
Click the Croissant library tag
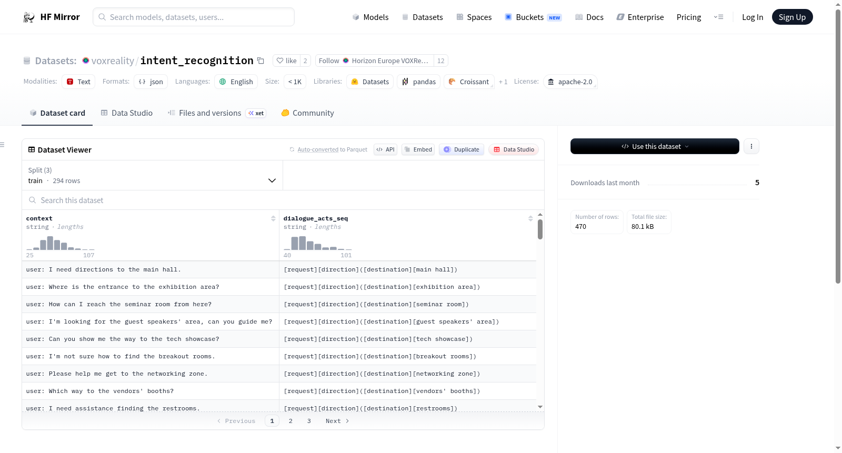pyautogui.click(x=469, y=82)
